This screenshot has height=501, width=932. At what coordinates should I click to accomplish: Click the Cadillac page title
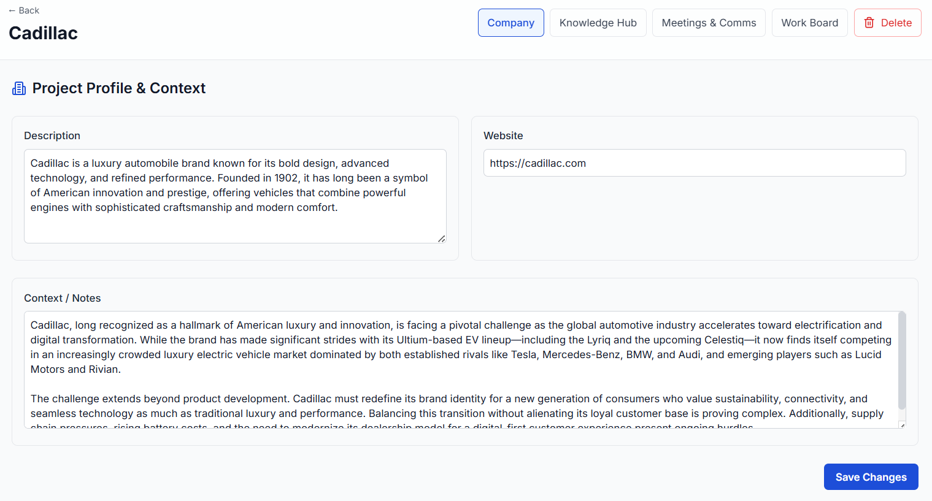click(44, 33)
